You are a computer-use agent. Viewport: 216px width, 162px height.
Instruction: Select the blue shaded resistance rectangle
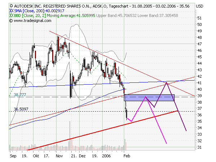pyautogui.click(x=149, y=98)
